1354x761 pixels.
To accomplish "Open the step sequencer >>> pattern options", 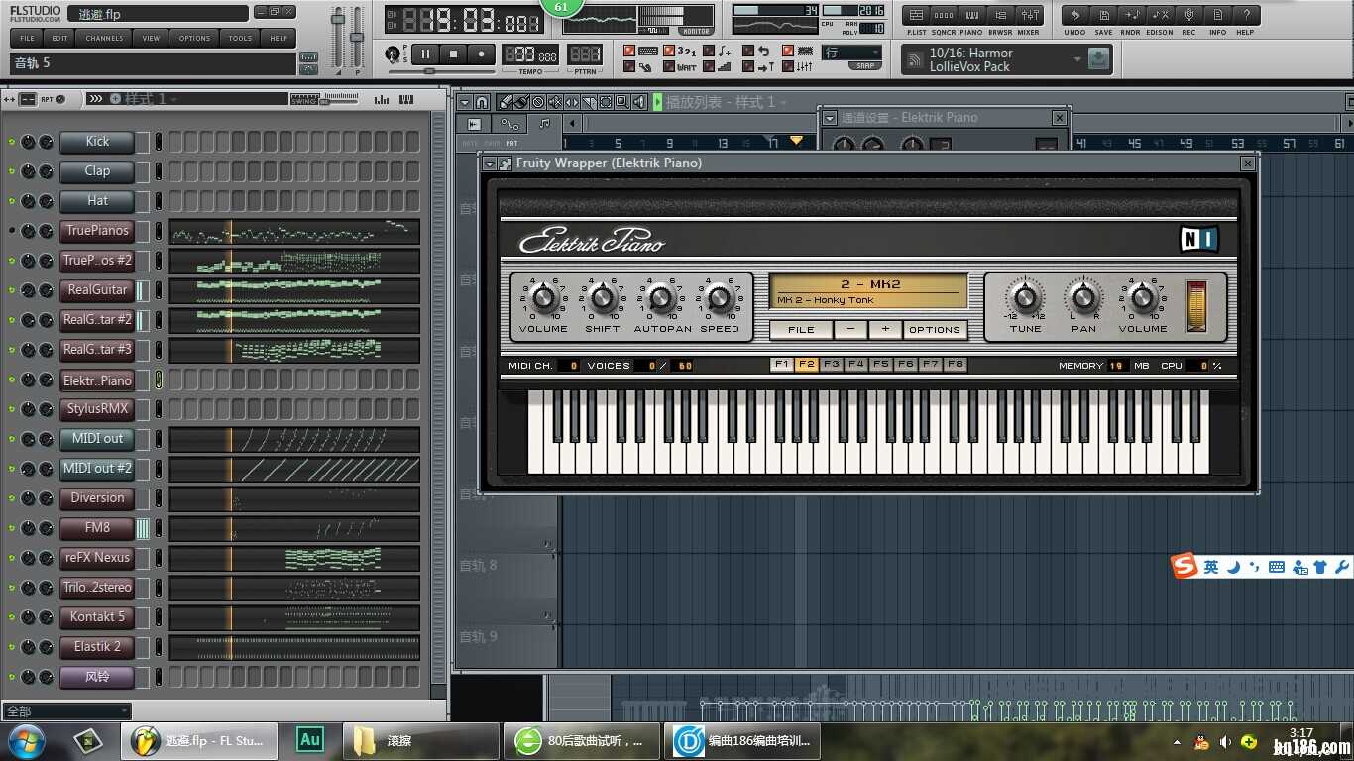I will (96, 99).
